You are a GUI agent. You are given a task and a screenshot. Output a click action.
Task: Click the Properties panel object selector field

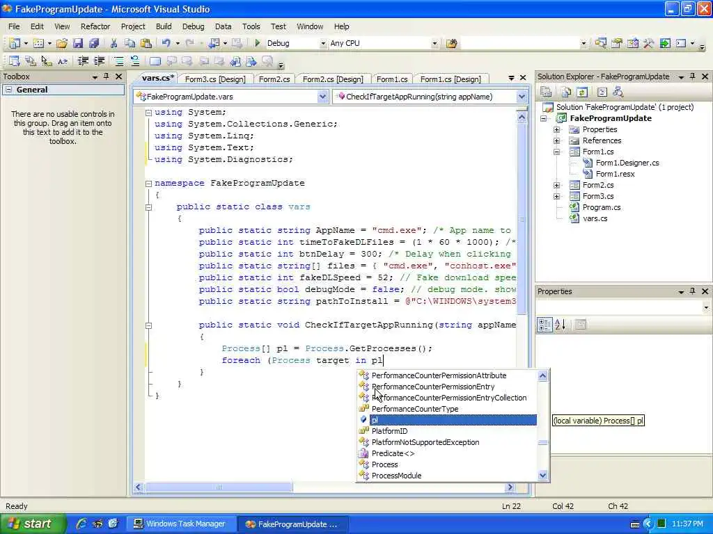click(x=623, y=307)
